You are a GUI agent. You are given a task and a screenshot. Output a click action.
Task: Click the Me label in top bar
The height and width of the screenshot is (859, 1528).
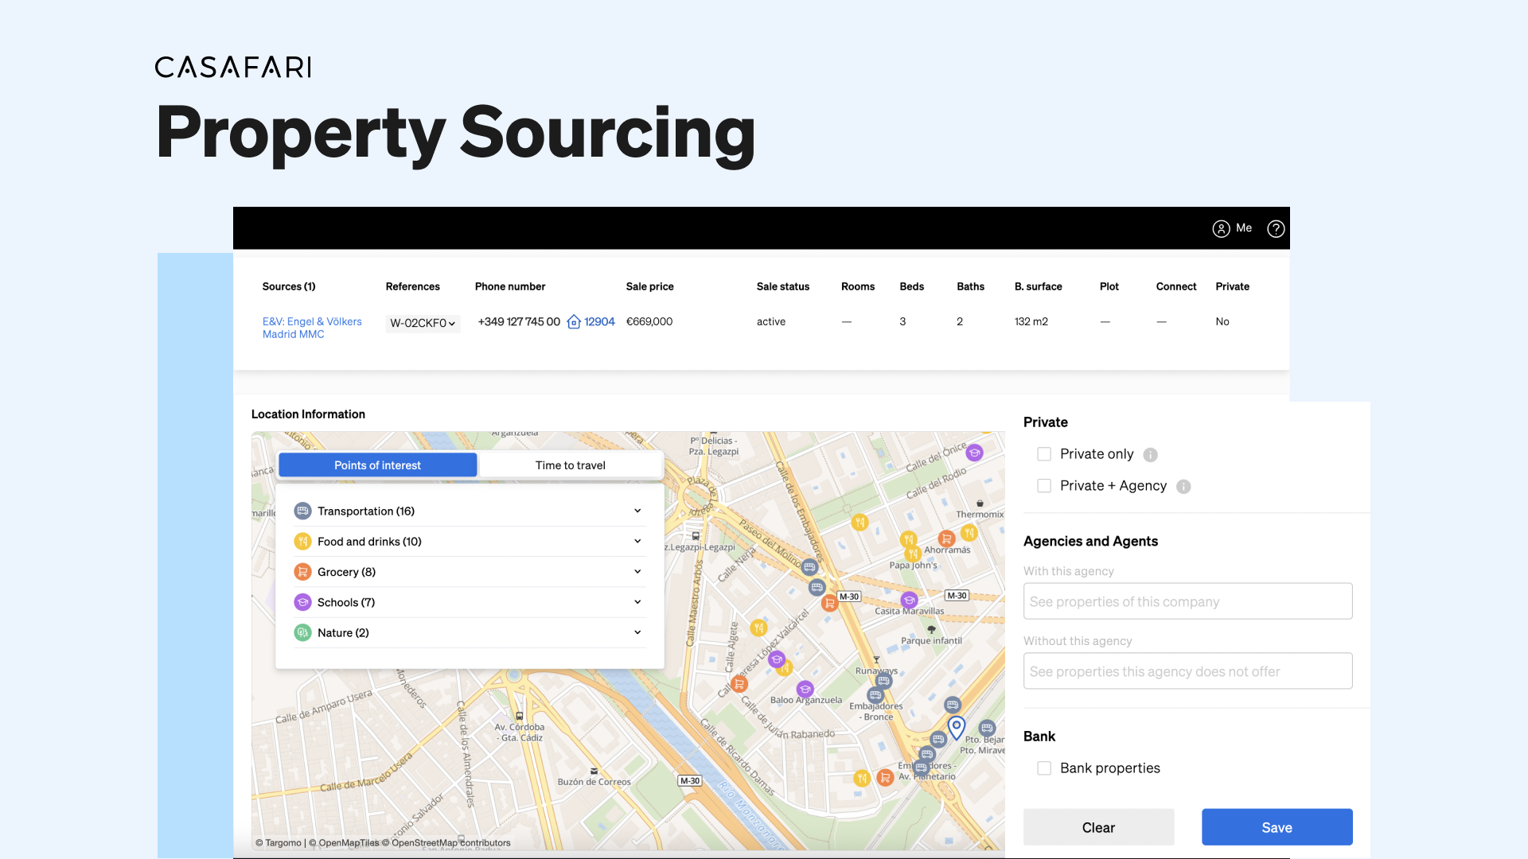coord(1244,227)
